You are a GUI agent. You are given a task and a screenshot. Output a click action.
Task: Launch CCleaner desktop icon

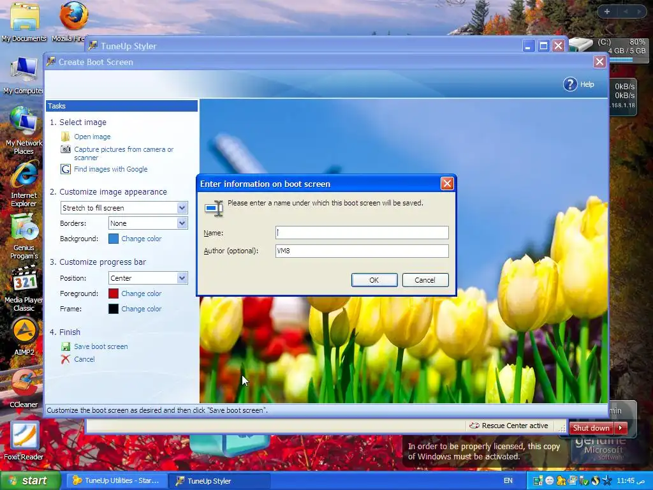point(24,389)
